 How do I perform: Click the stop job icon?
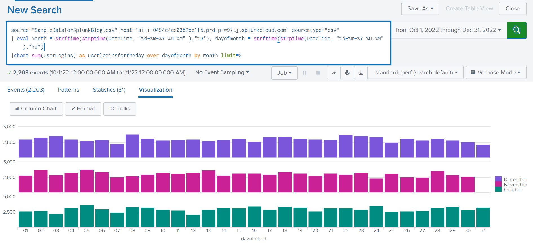tap(318, 73)
